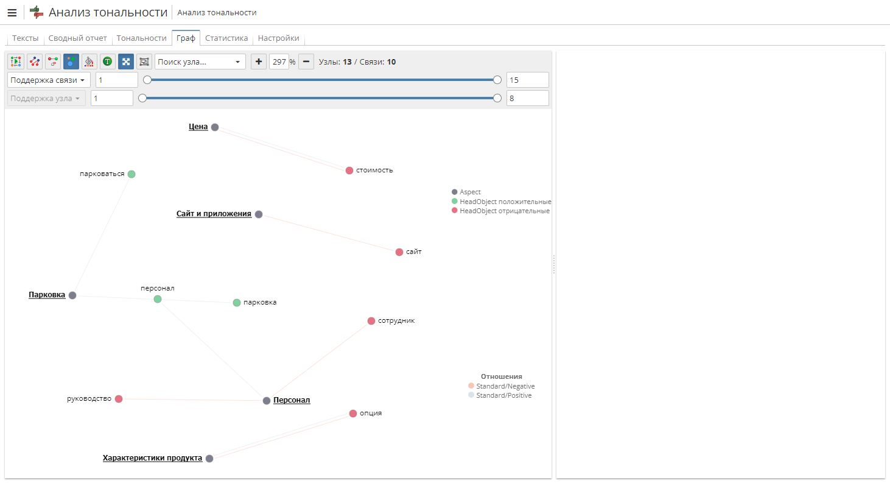Open the hamburger main menu
Screen dimensions: 890x483
tap(12, 12)
